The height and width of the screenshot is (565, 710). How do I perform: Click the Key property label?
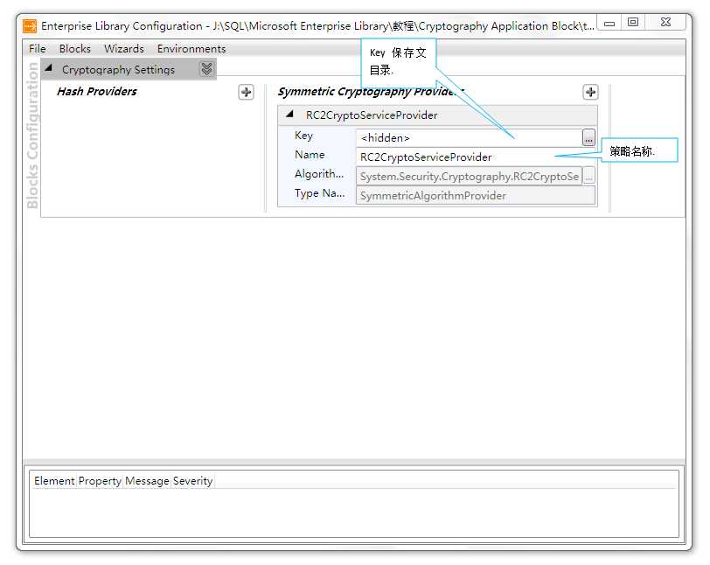[x=303, y=136]
